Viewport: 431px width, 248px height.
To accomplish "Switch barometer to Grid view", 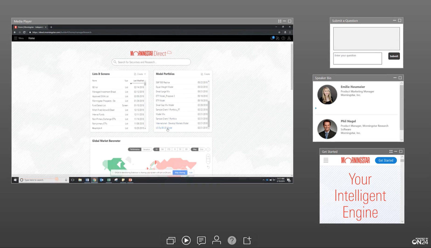I will click(x=201, y=149).
